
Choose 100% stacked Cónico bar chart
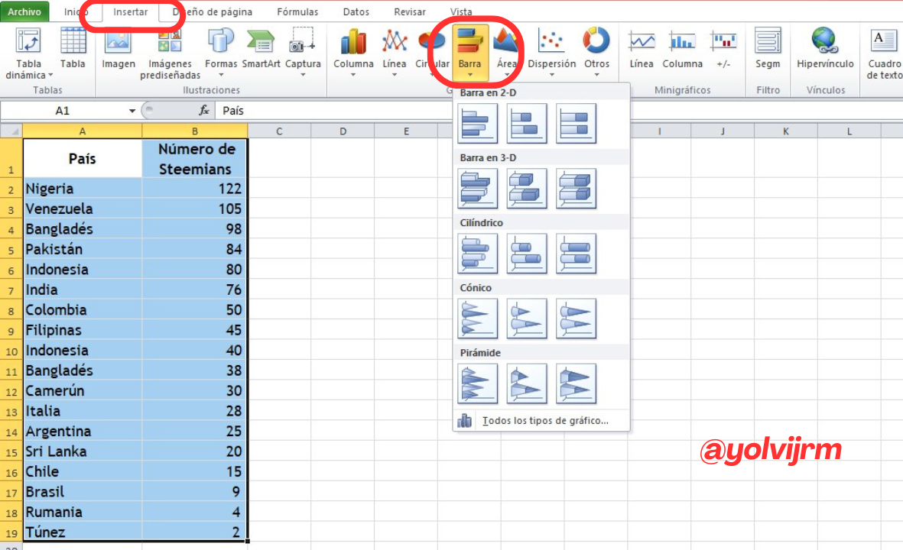pos(576,318)
